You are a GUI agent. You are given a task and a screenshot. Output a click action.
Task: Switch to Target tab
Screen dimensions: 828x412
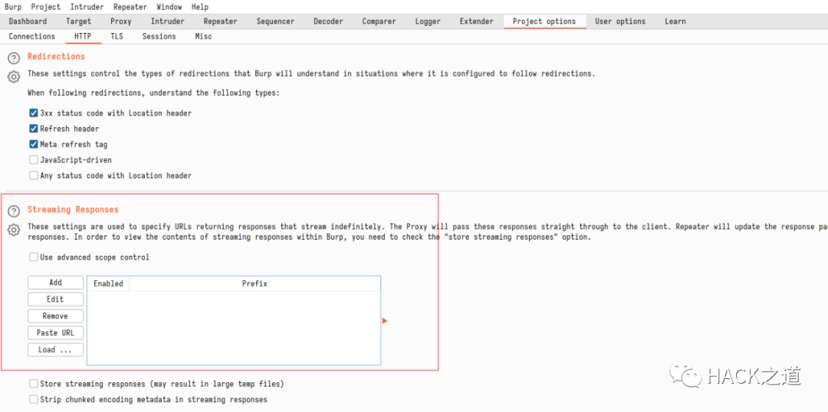[x=79, y=21]
